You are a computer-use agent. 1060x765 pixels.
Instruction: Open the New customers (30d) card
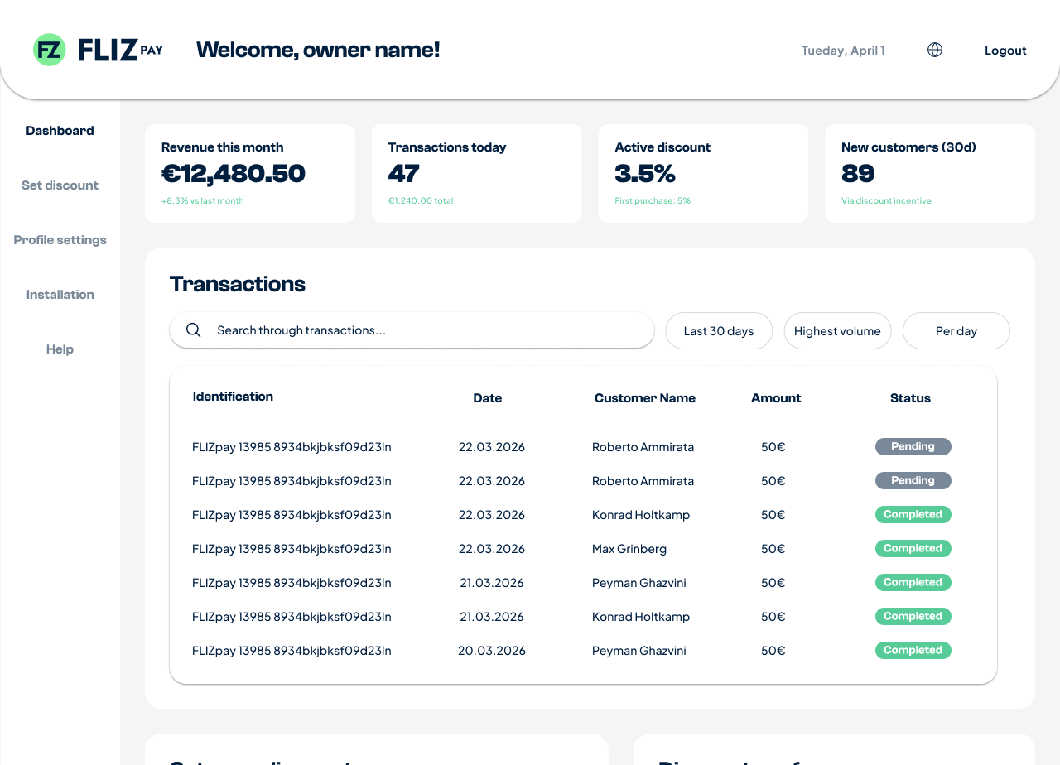point(930,173)
